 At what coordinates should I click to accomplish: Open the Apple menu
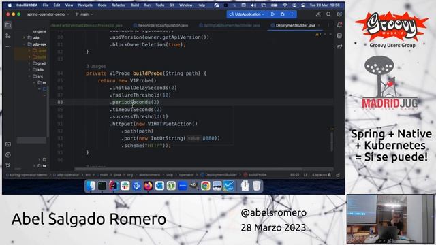(10, 5)
